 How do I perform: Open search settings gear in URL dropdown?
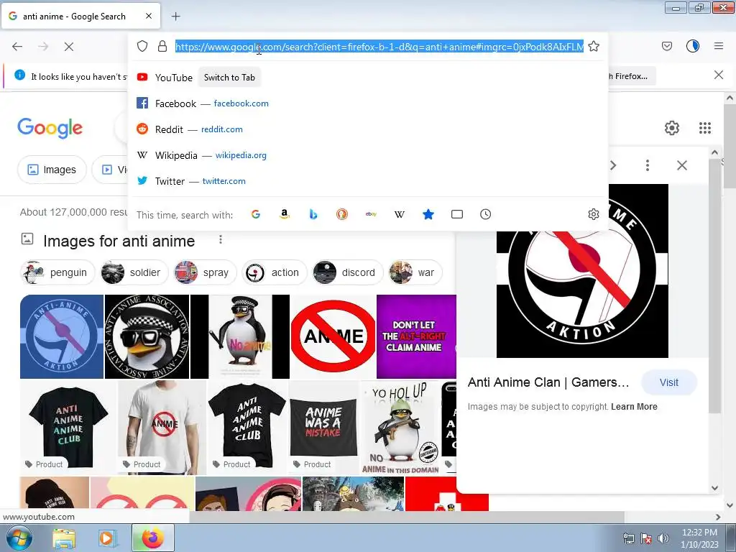coord(593,214)
